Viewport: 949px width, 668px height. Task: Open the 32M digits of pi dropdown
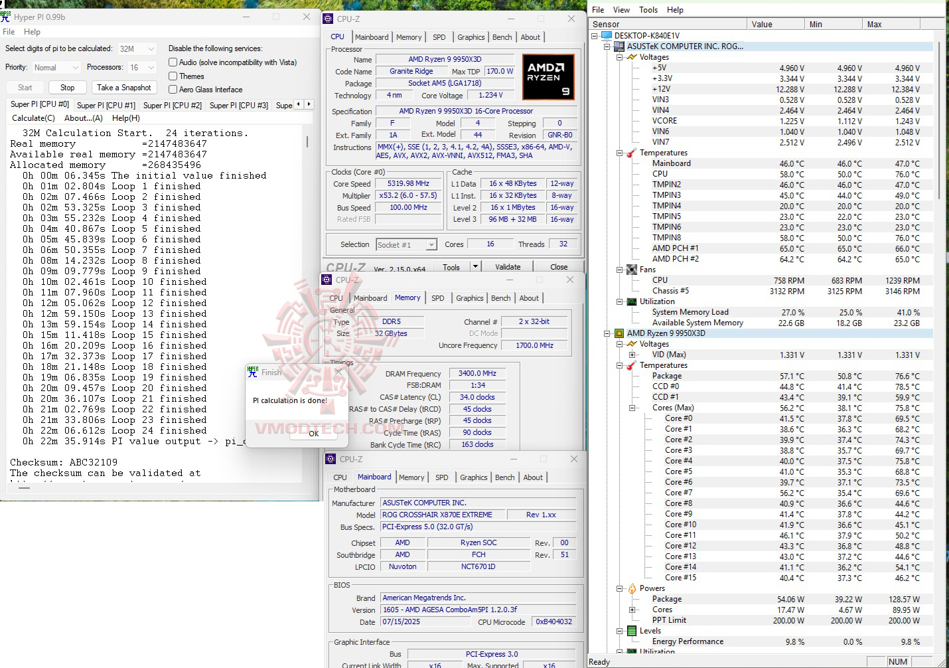coord(150,48)
